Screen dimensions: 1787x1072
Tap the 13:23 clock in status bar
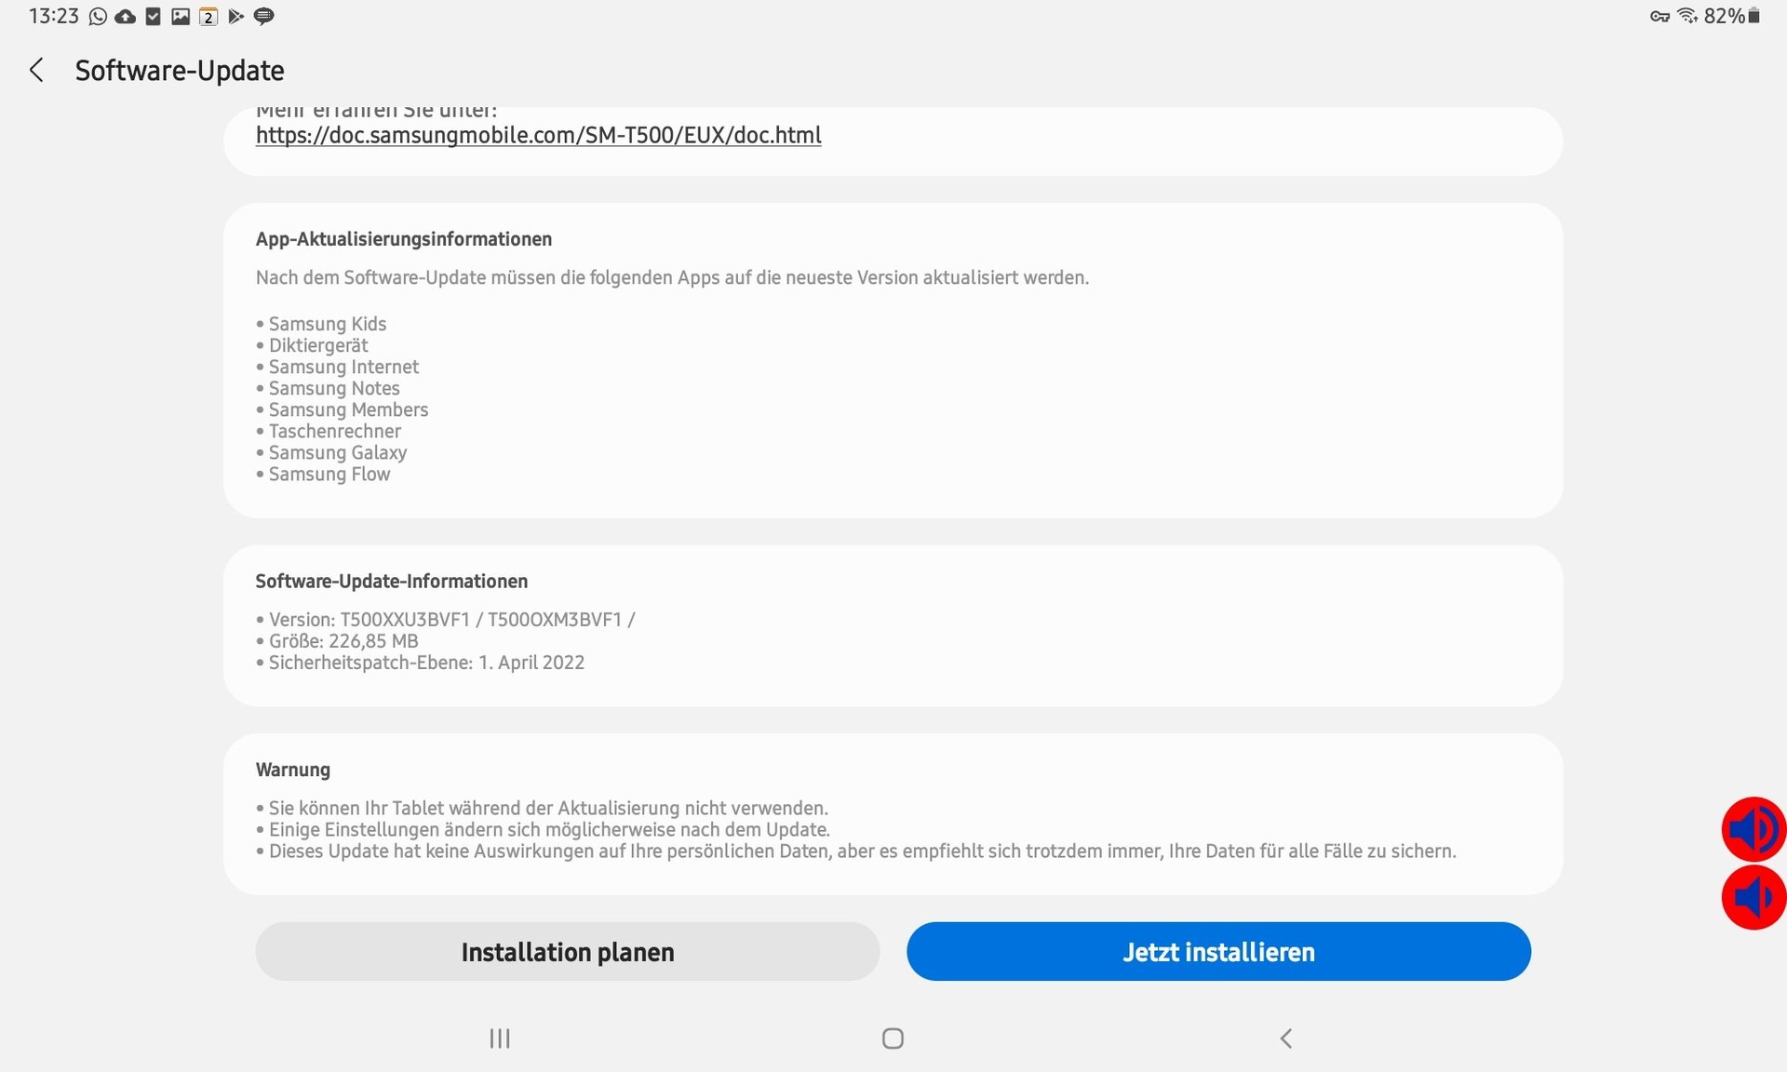(x=53, y=16)
